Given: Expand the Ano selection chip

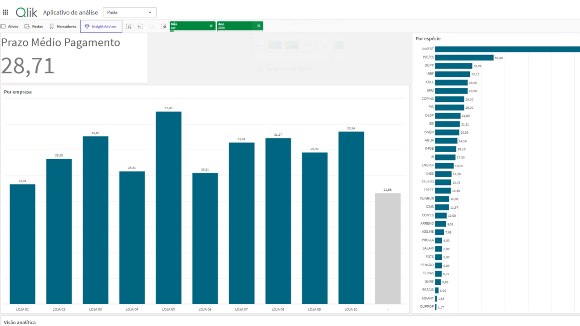Looking at the screenshot, I should click(236, 26).
